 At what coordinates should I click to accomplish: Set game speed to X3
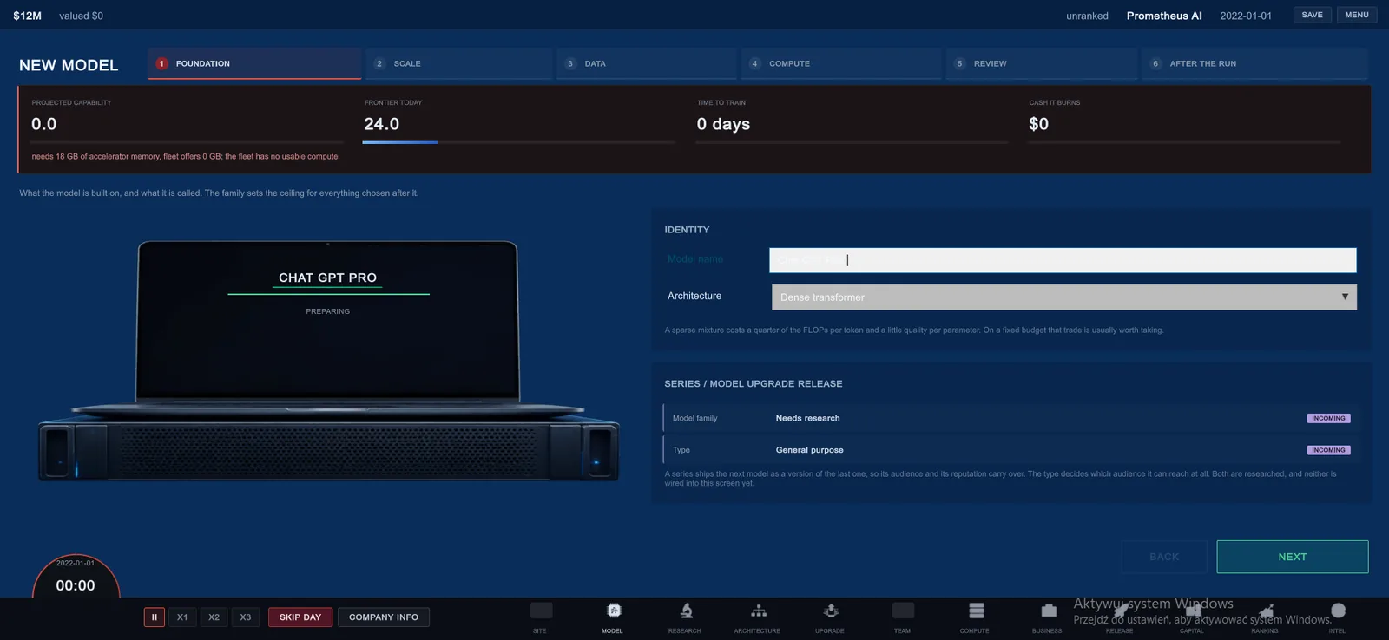pos(246,617)
